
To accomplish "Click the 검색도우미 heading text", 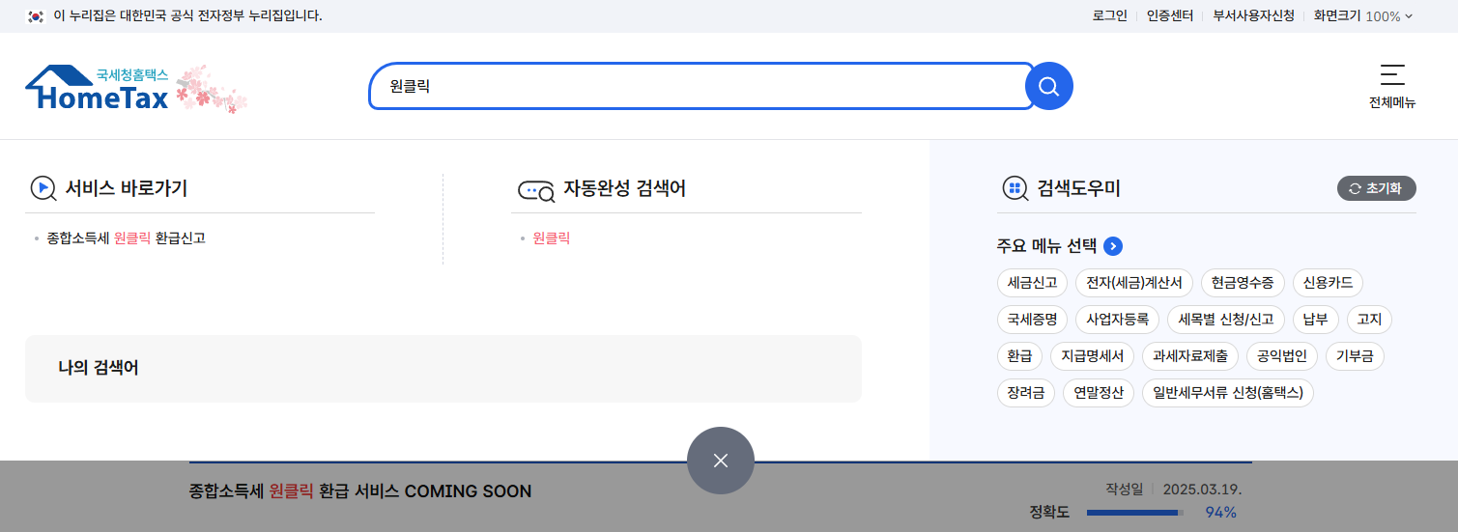I will [1079, 188].
